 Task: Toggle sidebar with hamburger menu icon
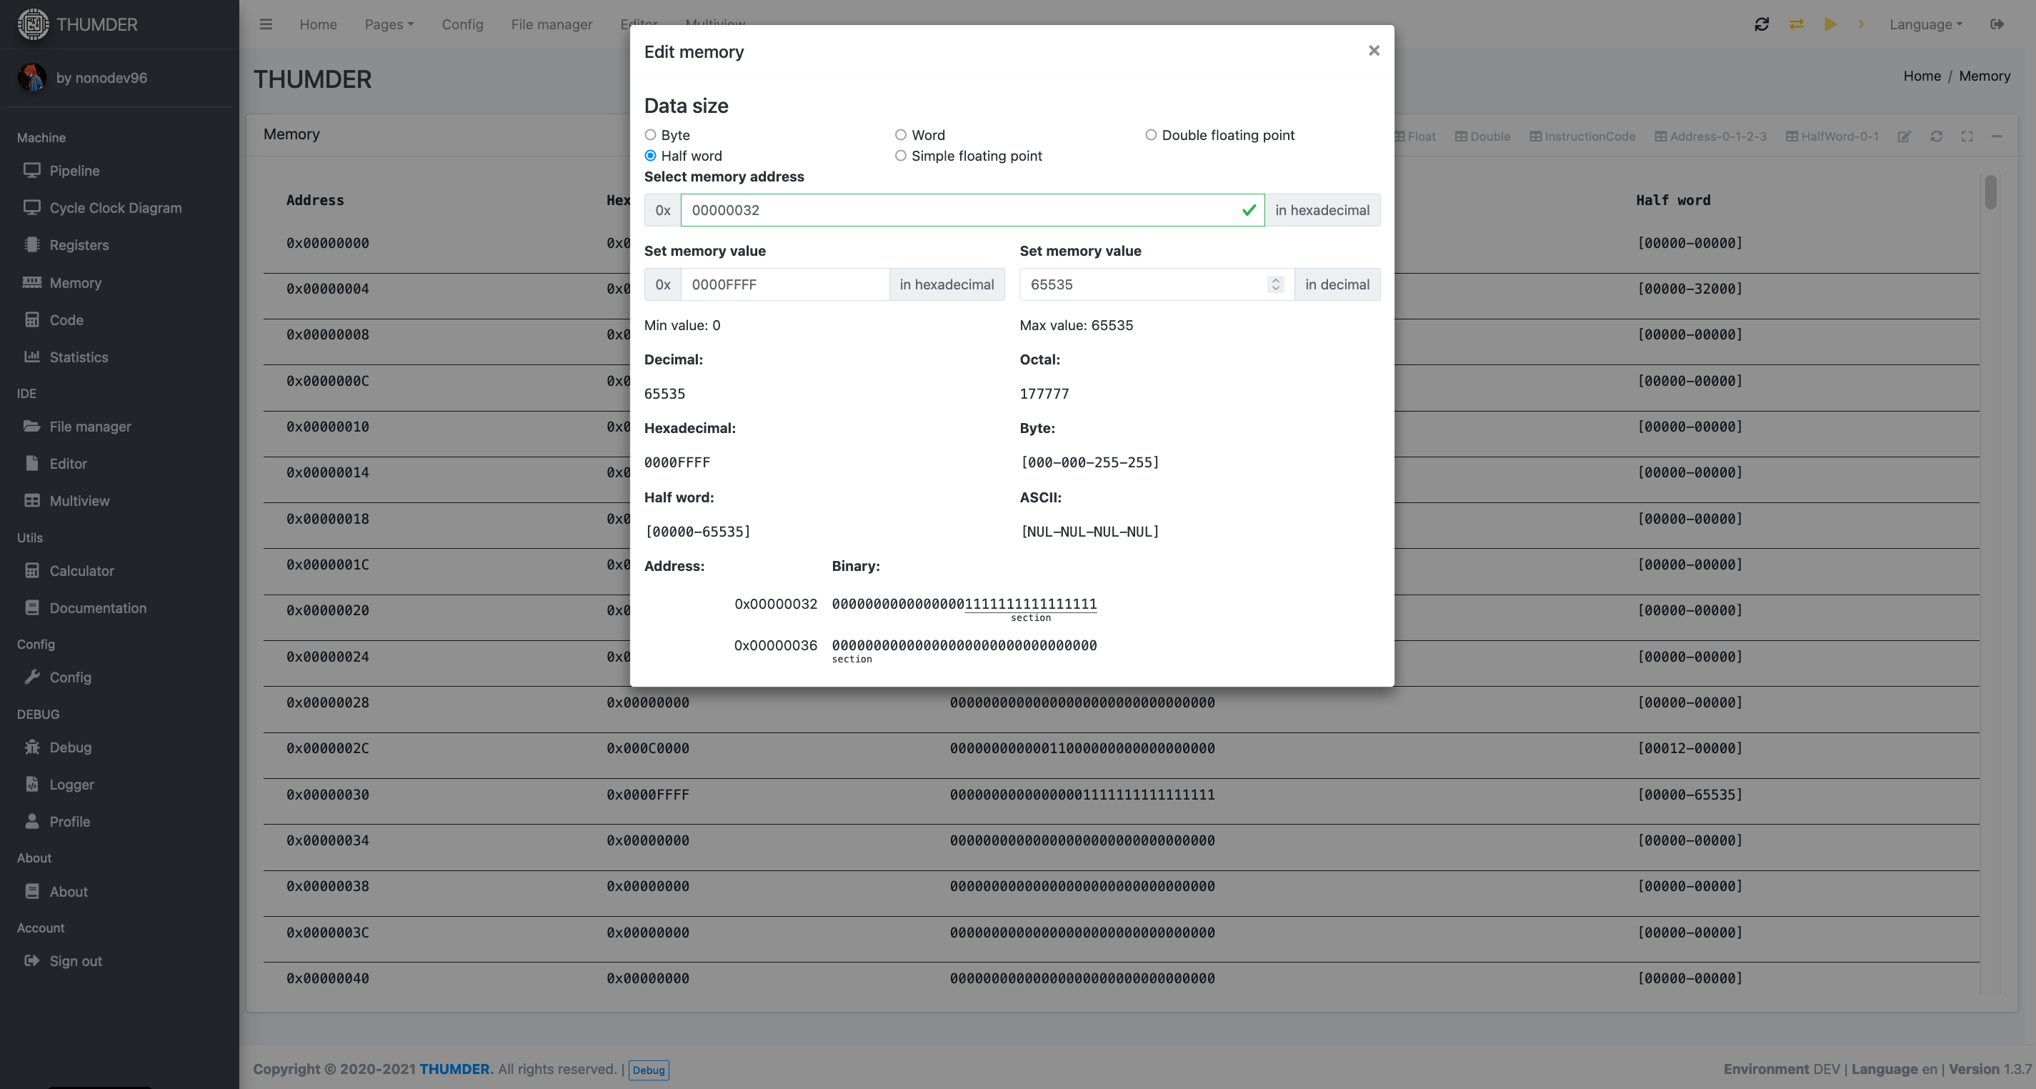266,24
